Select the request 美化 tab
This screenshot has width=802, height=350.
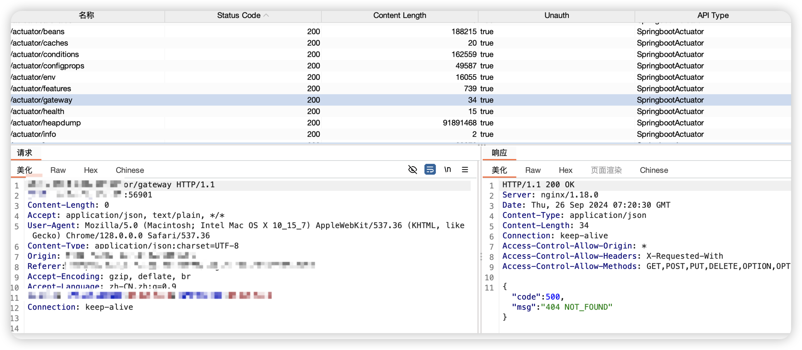coord(24,170)
